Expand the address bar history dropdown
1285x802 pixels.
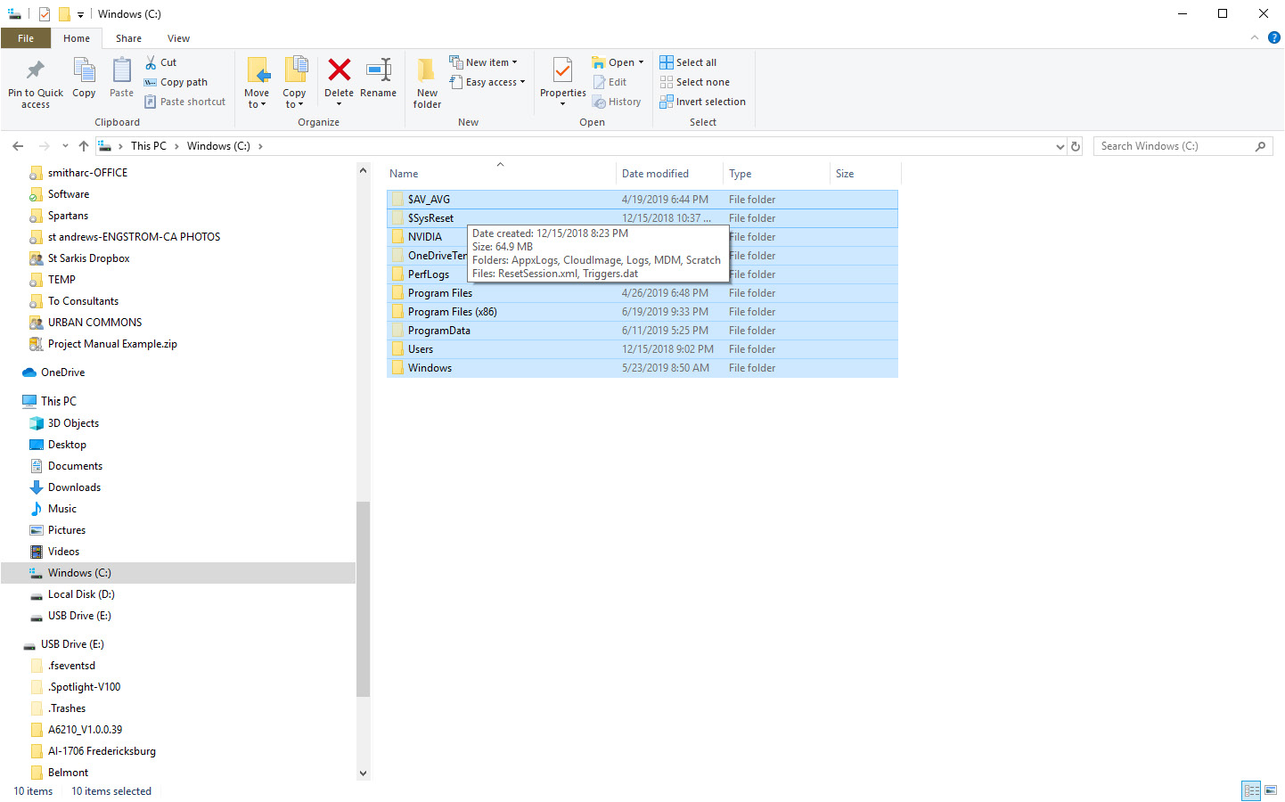1060,146
